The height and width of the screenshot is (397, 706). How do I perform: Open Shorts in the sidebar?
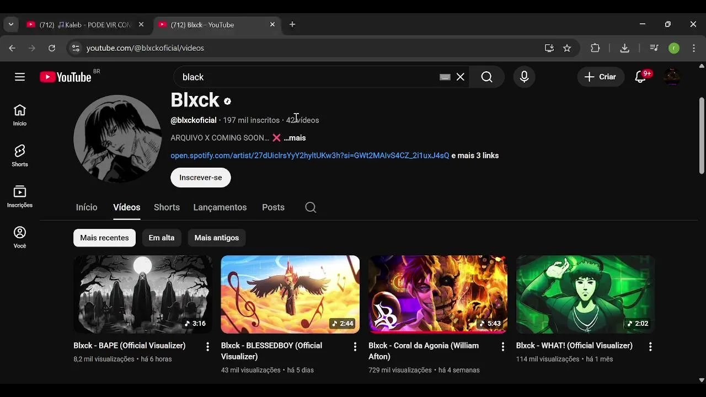coord(20,156)
